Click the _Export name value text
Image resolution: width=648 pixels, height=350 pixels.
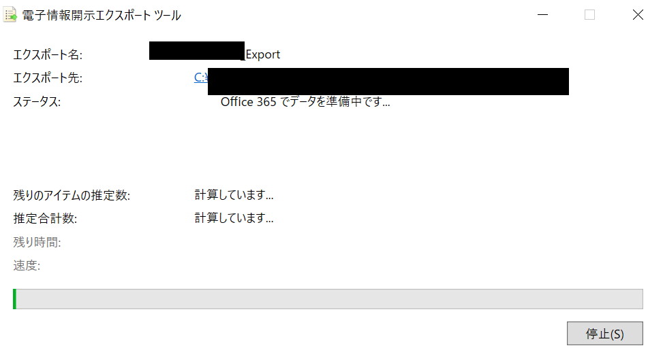pyautogui.click(x=261, y=54)
